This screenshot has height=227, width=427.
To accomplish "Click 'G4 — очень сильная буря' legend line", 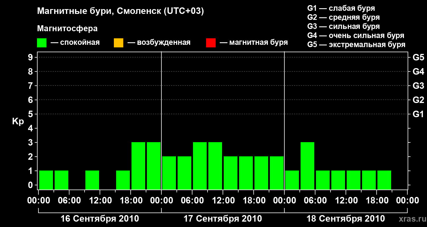I will click(356, 35).
